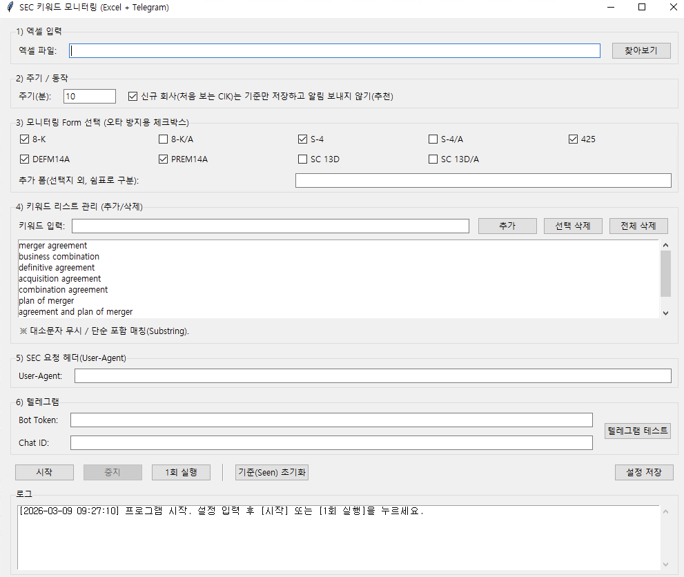Click the 찾아보기 browse button

click(x=641, y=50)
